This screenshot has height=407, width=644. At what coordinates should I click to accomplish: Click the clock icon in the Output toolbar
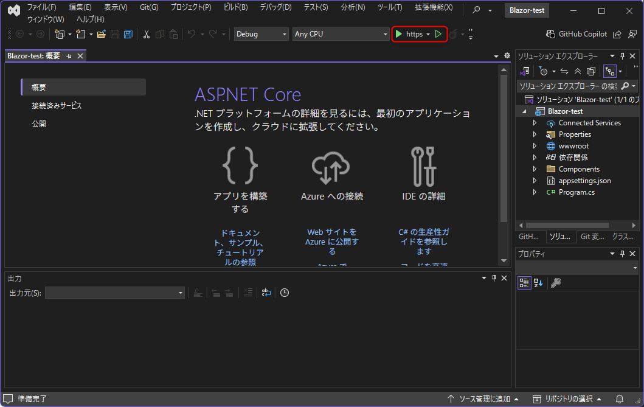click(284, 293)
